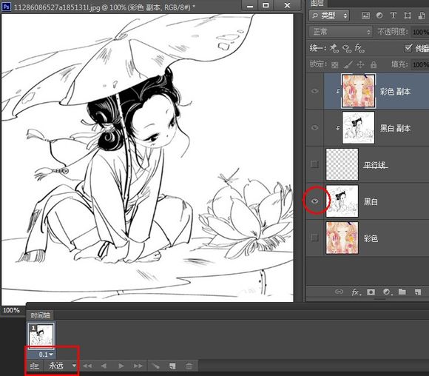Tween animation frames icon
Screen dimensions: 429x376
click(155, 366)
